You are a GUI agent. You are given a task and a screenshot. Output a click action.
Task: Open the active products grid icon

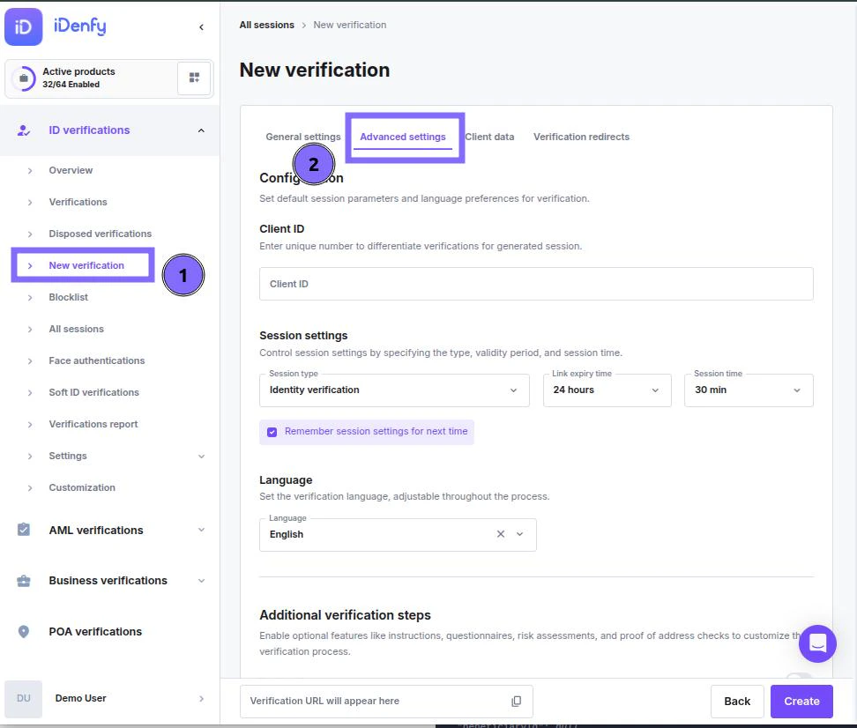(194, 78)
